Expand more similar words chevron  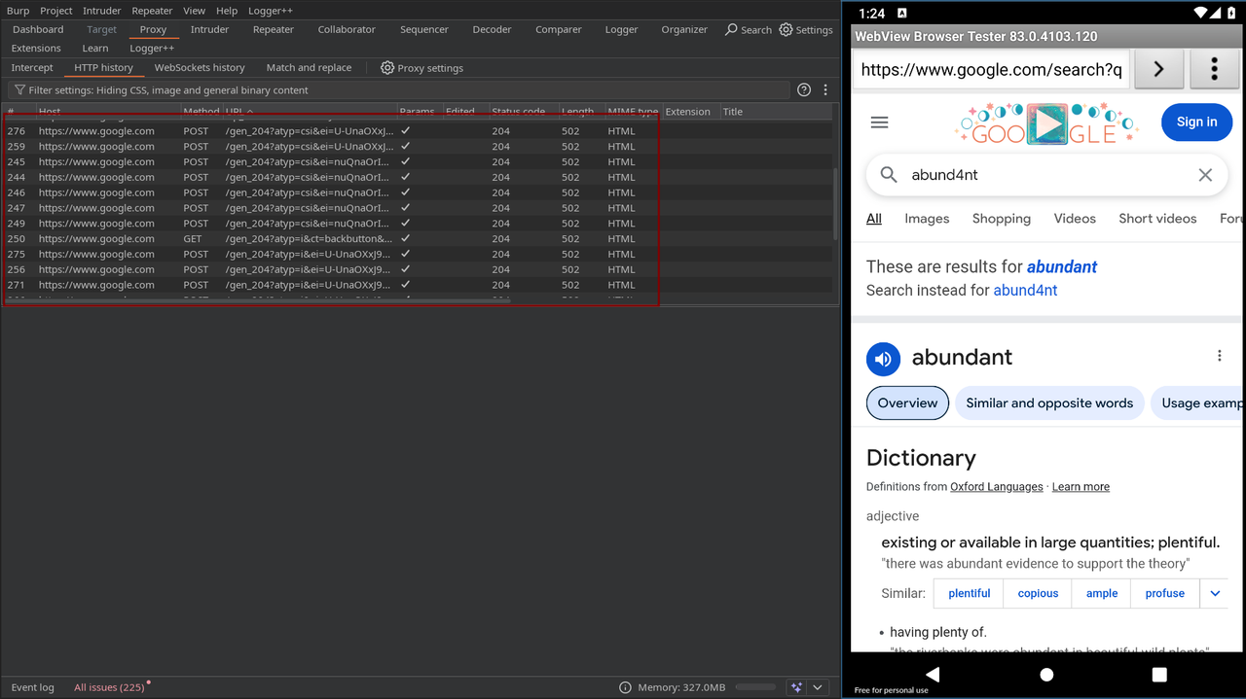pos(1215,593)
